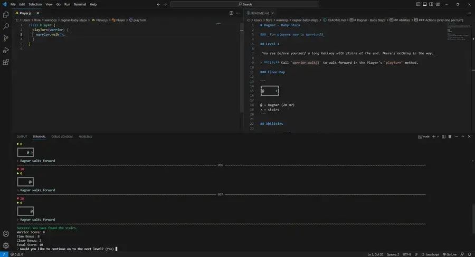Viewport: 475px width, 257px height.
Task: Kill the terminal with trash icon
Action: [x=450, y=137]
